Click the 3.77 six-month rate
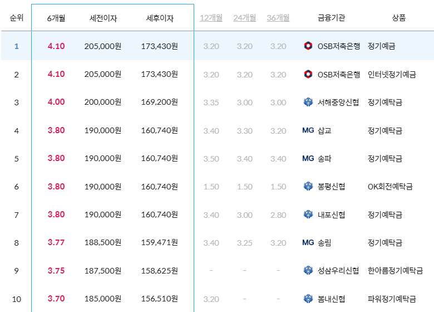This screenshot has height=312, width=434. point(56,242)
